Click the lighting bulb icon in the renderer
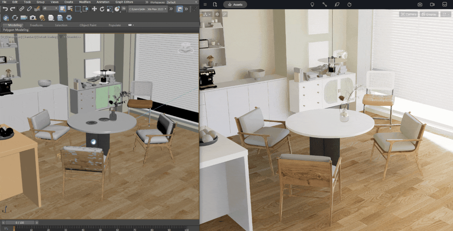453x231 pixels. (312, 5)
